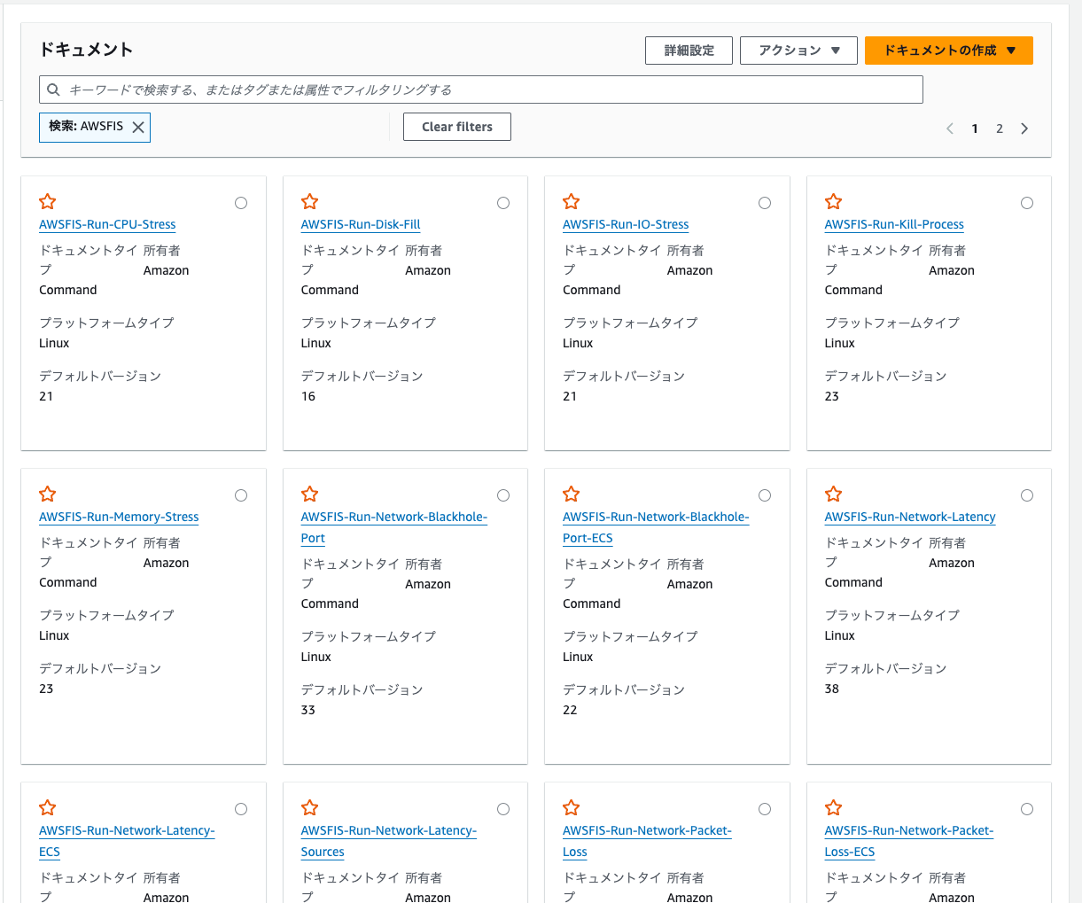Select the AWSFIS-Run-Kill-Process radio button
The image size is (1082, 903).
[1027, 203]
